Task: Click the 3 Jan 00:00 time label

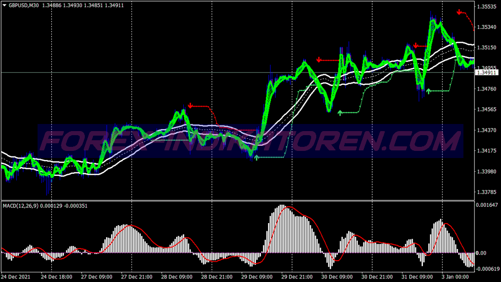Action: [455, 277]
